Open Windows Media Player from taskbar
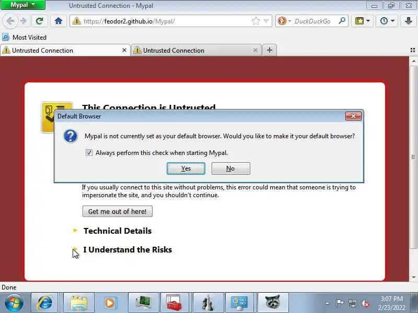The width and height of the screenshot is (418, 313). click(x=110, y=303)
